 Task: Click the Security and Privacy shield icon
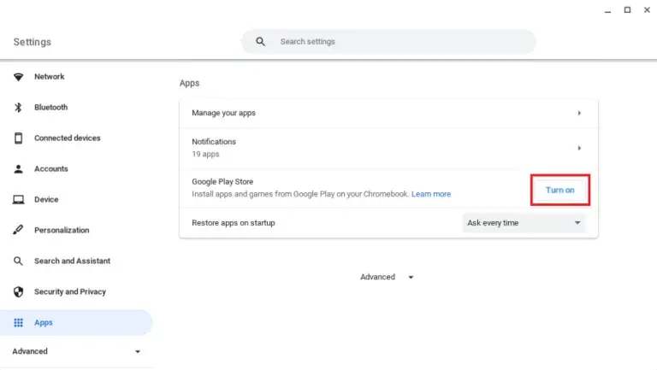(18, 292)
